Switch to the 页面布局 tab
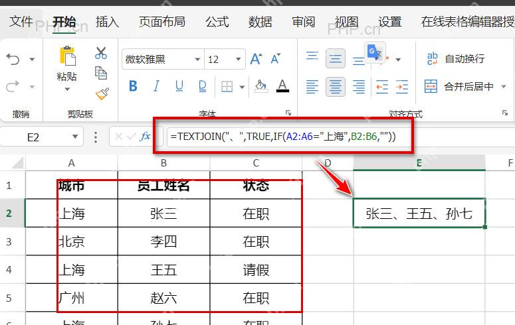This screenshot has height=325, width=515. [x=162, y=22]
